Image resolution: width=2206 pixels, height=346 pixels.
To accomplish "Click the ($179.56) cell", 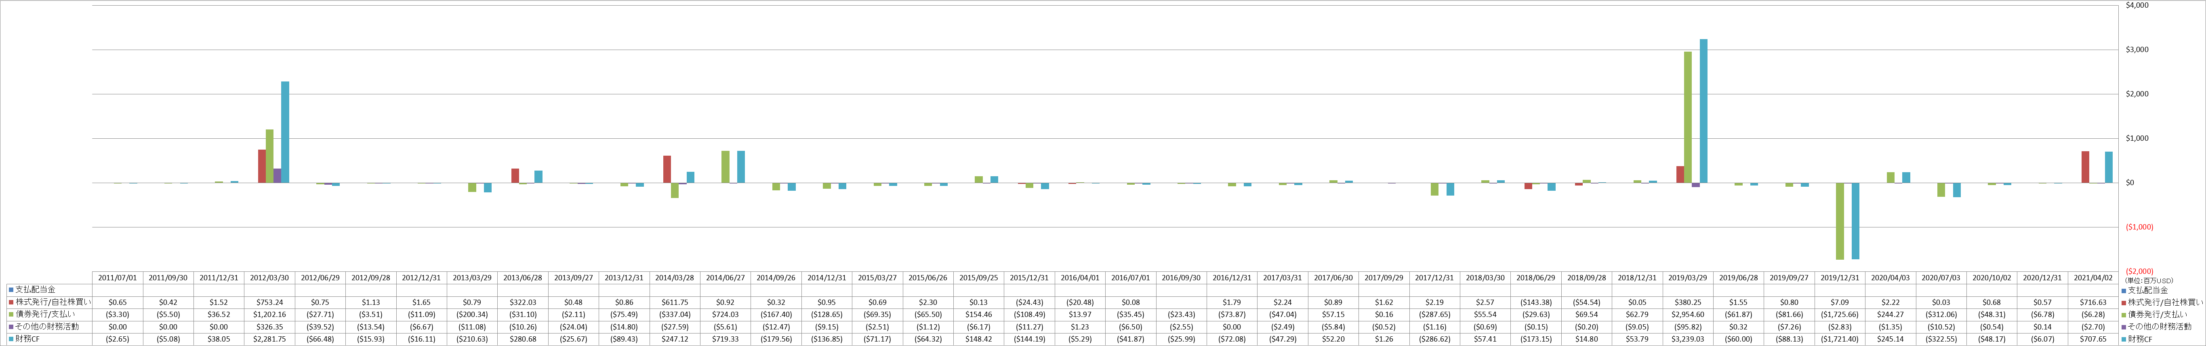I will click(x=776, y=339).
